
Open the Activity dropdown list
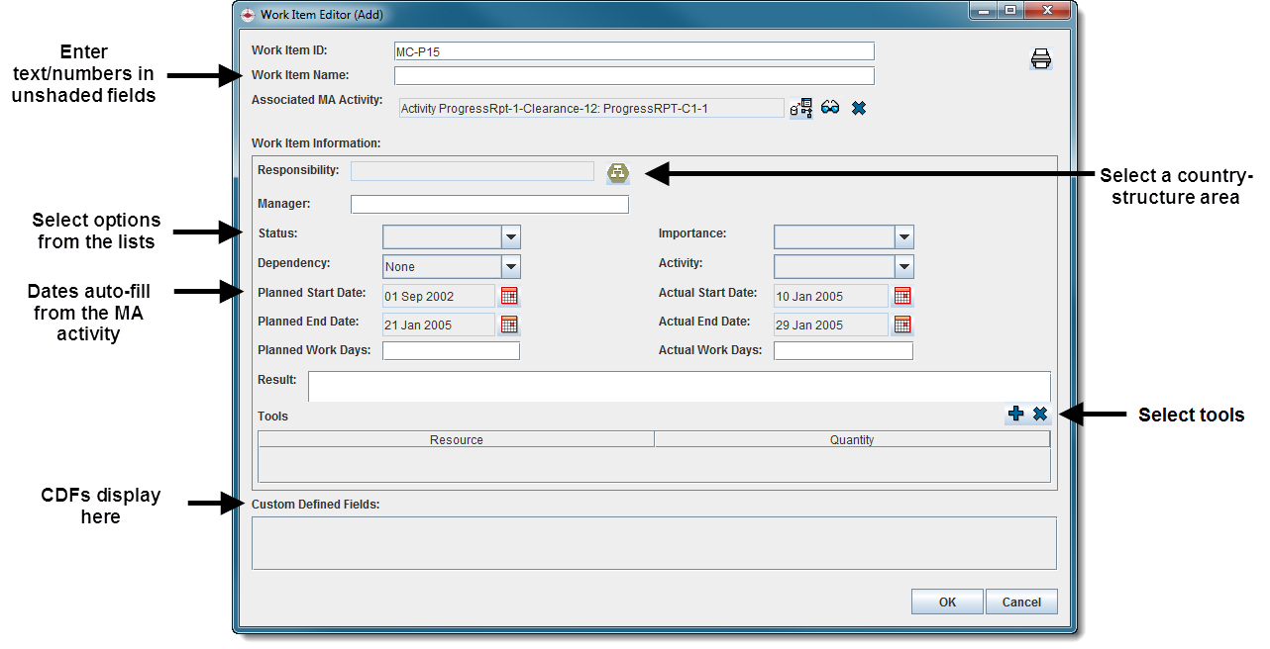click(903, 267)
